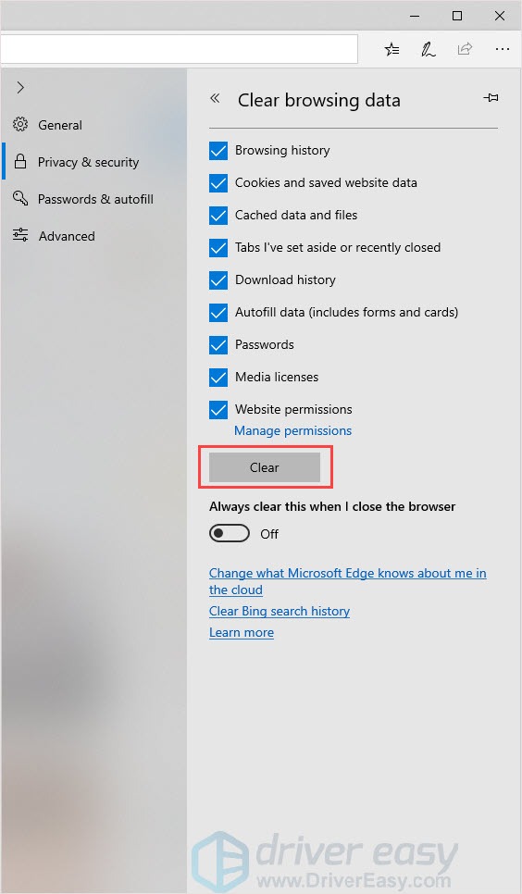Uncheck the Browsing history checkbox
The width and height of the screenshot is (522, 894).
pyautogui.click(x=217, y=151)
